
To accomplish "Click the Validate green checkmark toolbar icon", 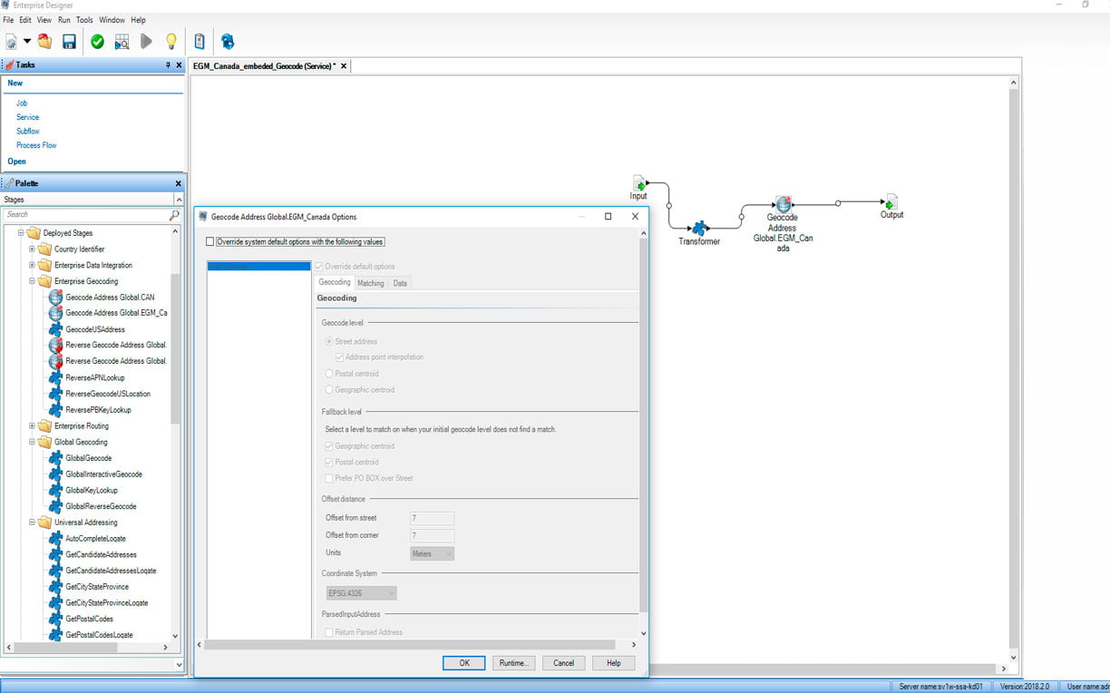I will point(96,41).
